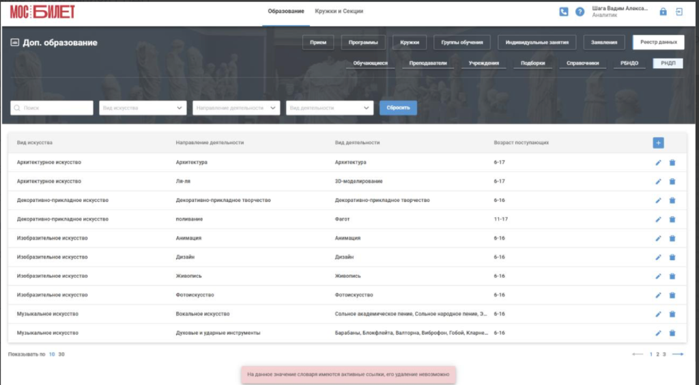Expand the Вид деятельности filter dropdown
Image resolution: width=699 pixels, height=385 pixels.
point(330,108)
